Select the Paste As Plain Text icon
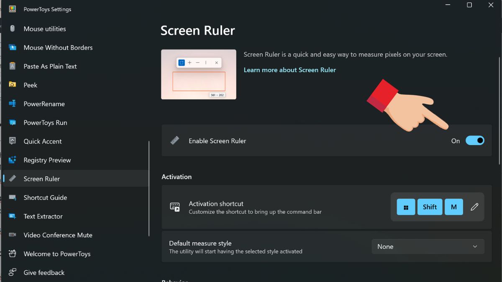The image size is (502, 282). click(13, 66)
